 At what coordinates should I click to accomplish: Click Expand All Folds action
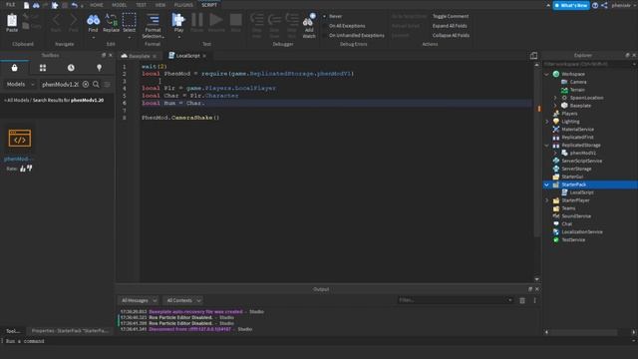click(x=450, y=26)
